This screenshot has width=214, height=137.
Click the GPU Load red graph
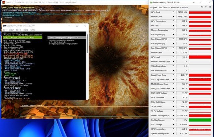coord(200,57)
